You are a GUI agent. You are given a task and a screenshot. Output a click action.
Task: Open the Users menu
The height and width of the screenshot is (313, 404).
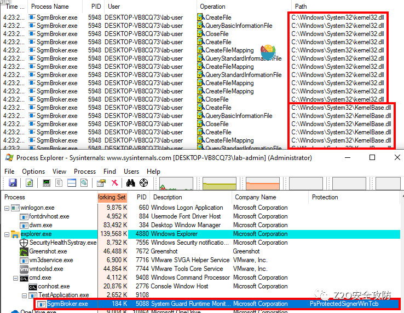tap(131, 172)
